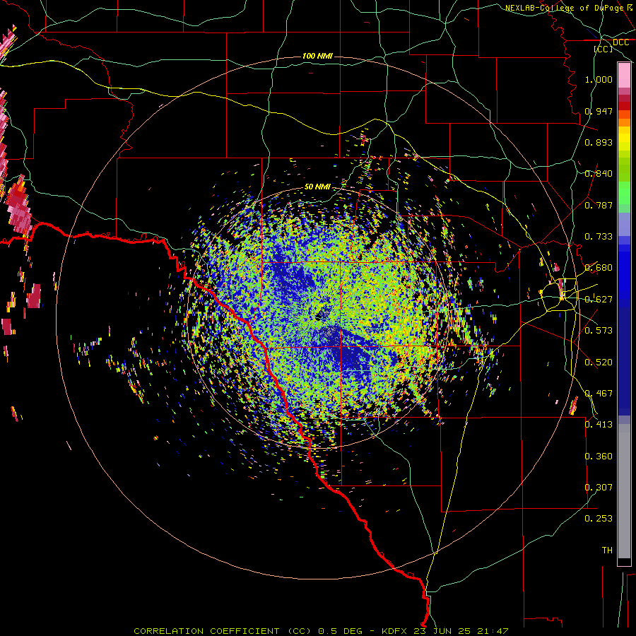
Task: Select the 0.787 scale value
Action: [x=599, y=205]
